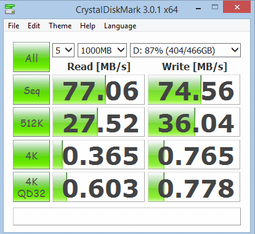Screen dimensions: 255x234
Task: Open the Language menu
Action: 120,26
